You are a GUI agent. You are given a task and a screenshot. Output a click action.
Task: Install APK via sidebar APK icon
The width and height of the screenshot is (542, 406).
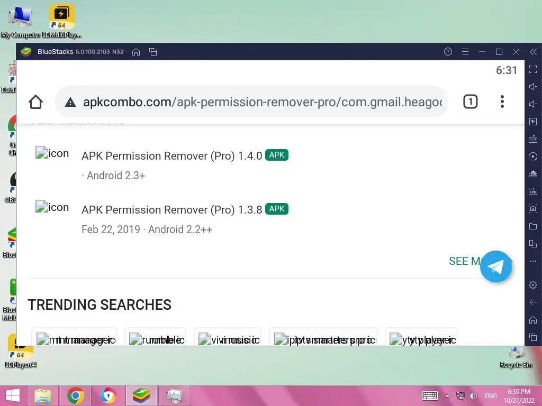tap(533, 191)
